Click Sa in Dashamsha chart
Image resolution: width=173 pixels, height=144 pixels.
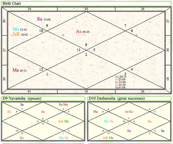(163, 131)
